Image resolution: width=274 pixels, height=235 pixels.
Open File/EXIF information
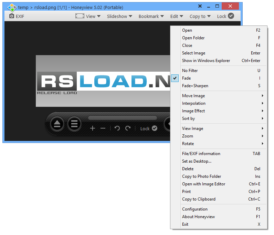pyautogui.click(x=219, y=154)
